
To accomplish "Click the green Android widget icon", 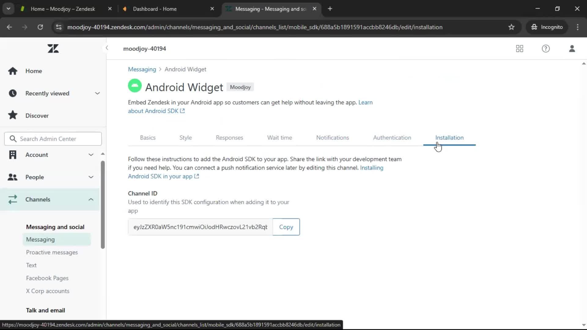I will [135, 86].
